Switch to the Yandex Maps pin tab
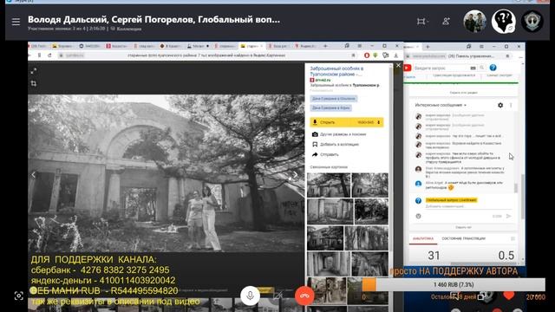The image size is (555, 312). pyautogui.click(x=305, y=46)
